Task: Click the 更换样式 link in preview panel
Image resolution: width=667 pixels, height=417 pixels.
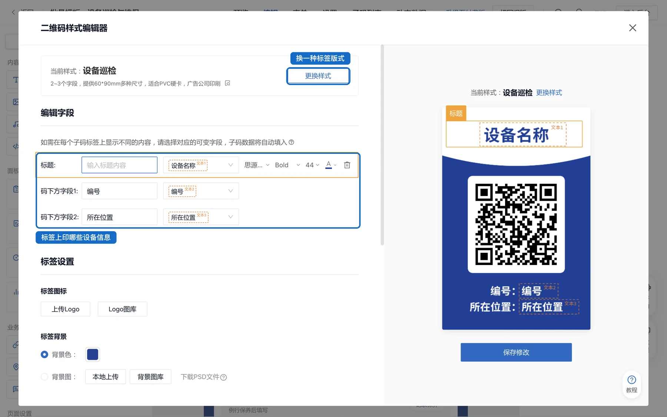Action: (549, 93)
